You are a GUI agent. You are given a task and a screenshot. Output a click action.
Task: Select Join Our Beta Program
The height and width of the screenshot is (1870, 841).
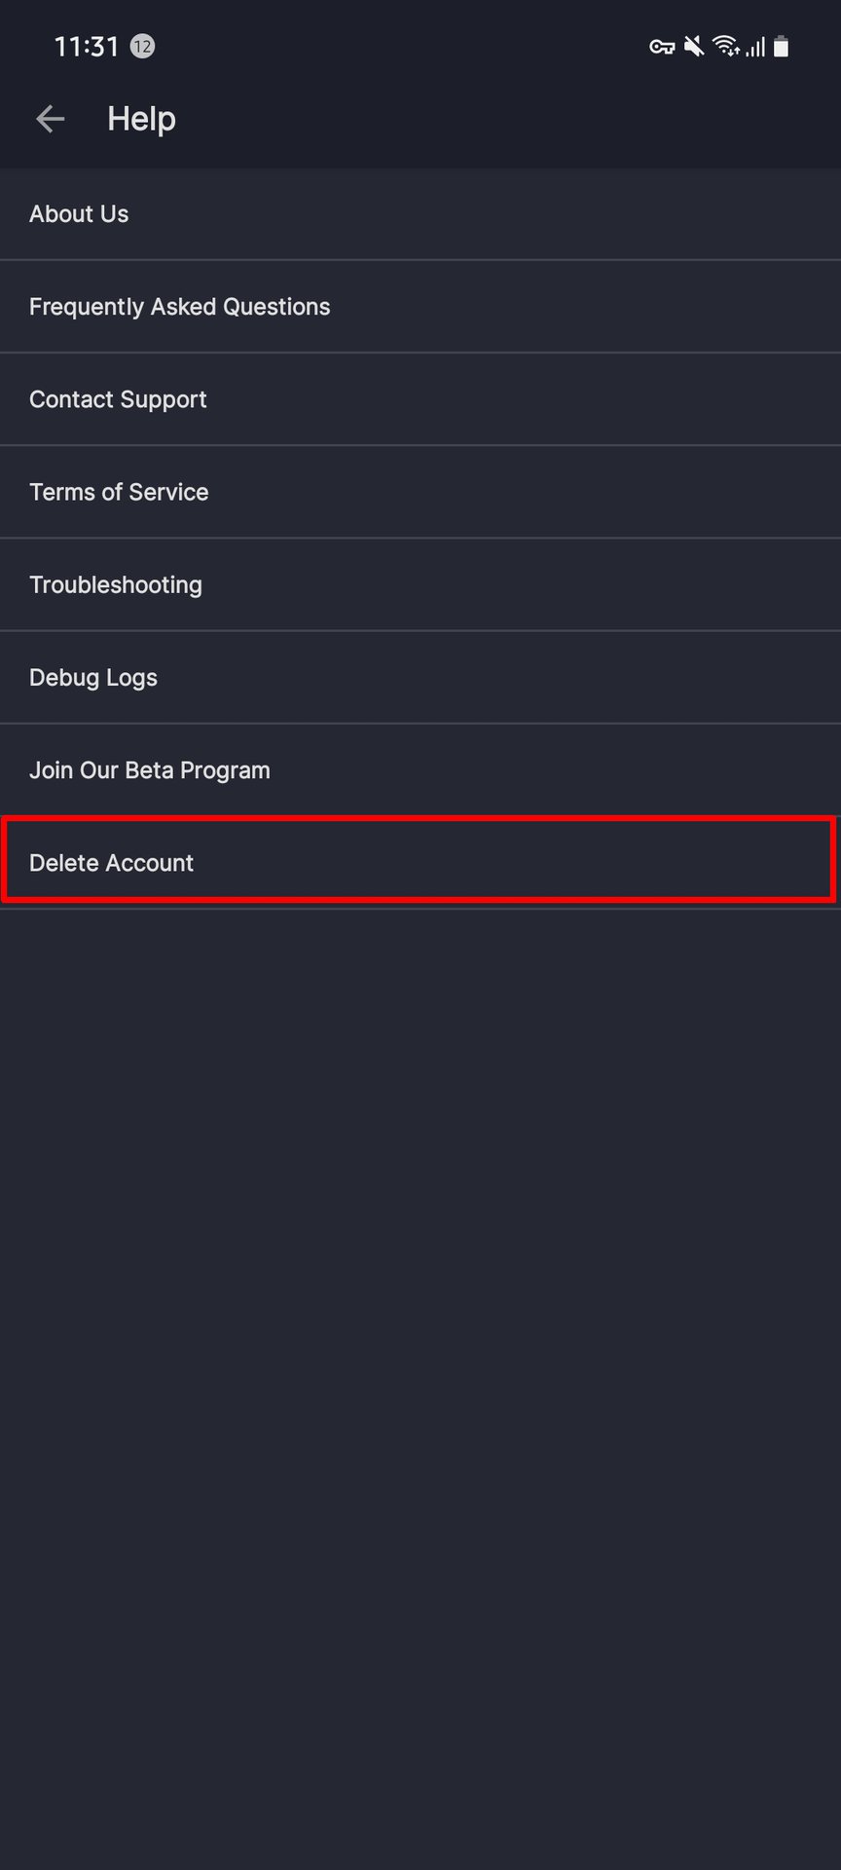click(x=150, y=769)
